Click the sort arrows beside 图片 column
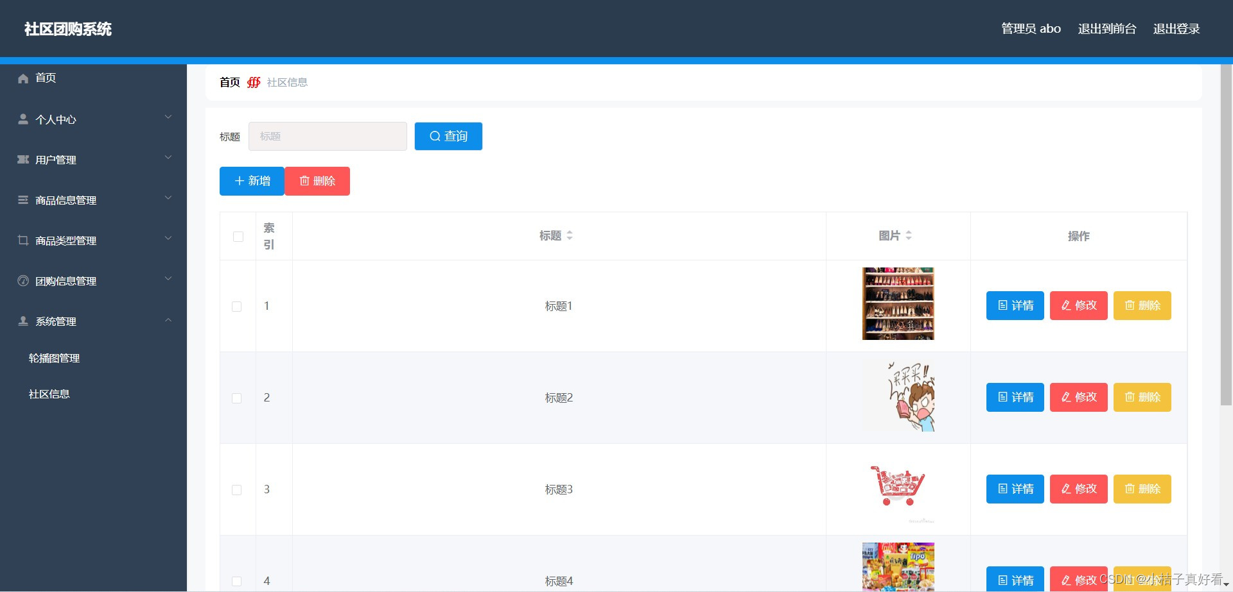Screen dimensions: 1233x592 pos(909,235)
